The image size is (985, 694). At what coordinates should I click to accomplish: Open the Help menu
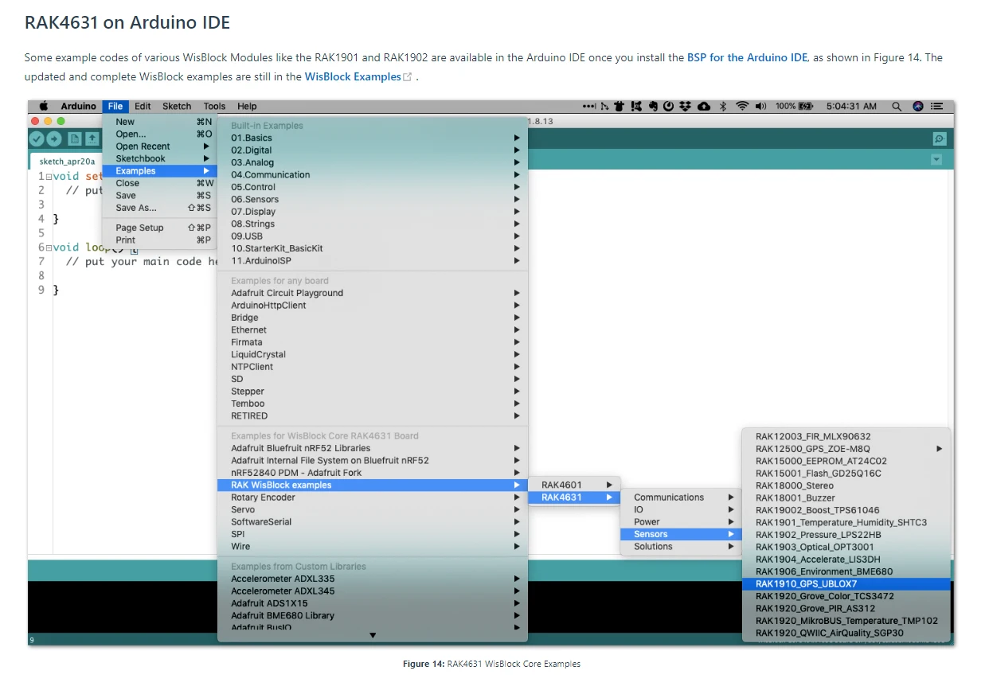tap(247, 106)
